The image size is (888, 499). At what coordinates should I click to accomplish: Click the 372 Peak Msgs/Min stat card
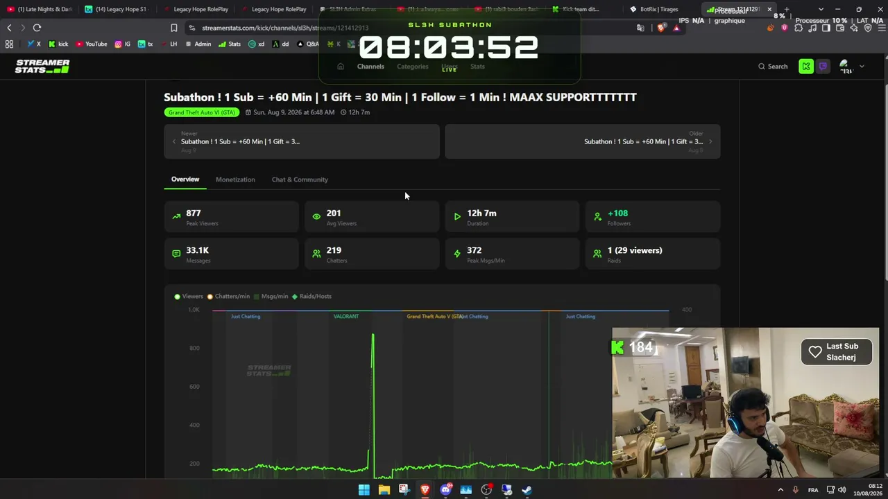tap(513, 254)
